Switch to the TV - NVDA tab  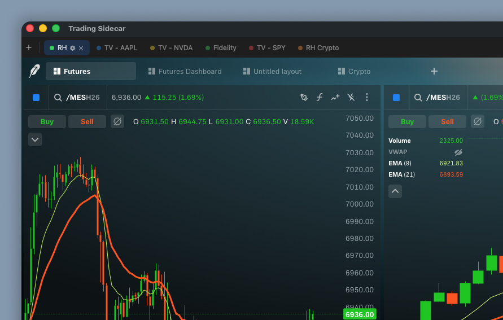click(x=171, y=48)
